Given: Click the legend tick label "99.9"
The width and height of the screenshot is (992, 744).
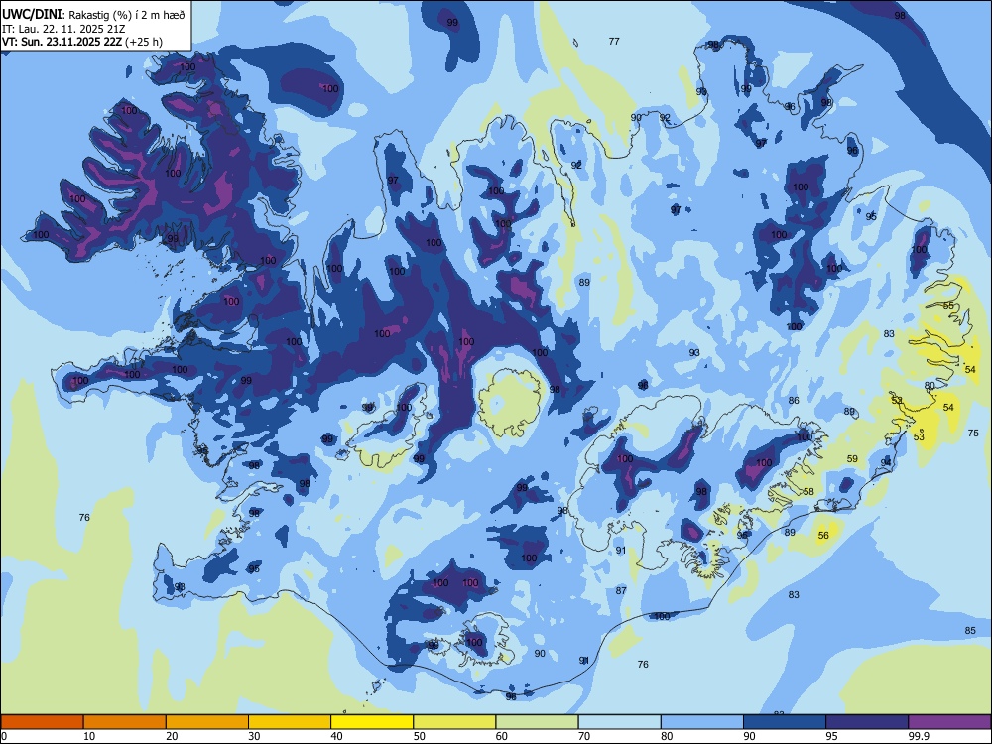Looking at the screenshot, I should (x=919, y=736).
